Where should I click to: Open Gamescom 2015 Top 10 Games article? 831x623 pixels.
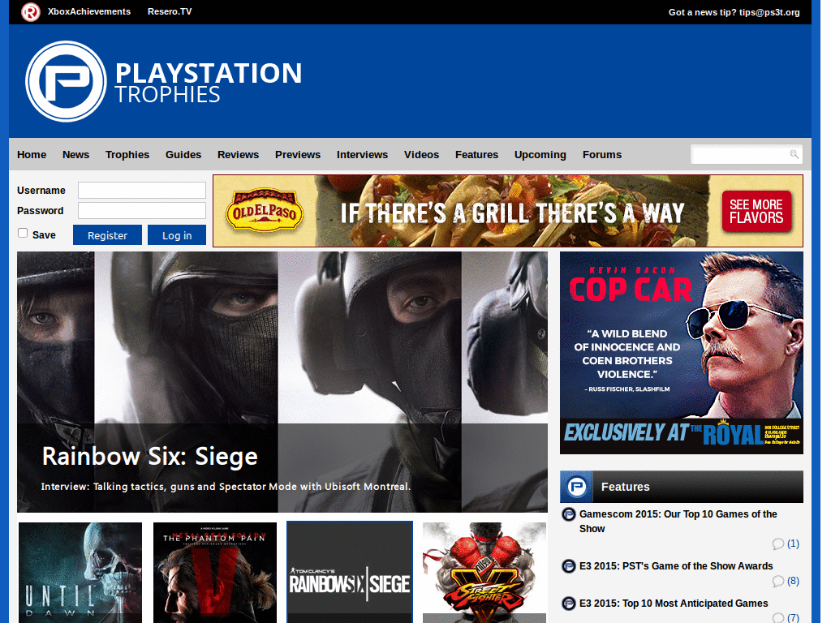point(678,522)
